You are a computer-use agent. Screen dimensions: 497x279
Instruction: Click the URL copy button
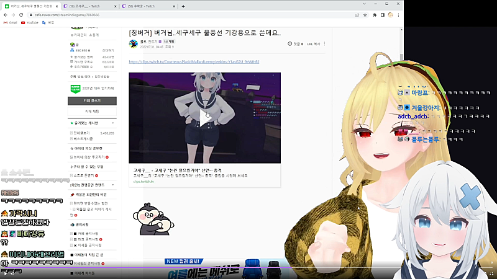[x=314, y=44]
